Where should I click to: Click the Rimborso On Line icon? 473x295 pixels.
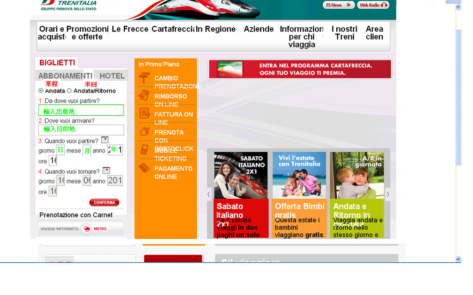144,95
